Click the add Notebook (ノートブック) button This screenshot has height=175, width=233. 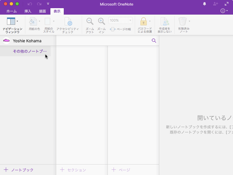coord(19,170)
